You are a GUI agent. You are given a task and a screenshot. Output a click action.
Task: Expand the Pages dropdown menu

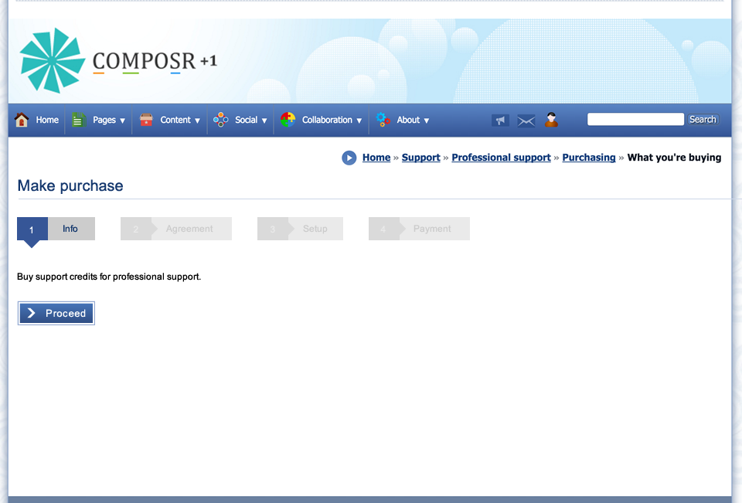[x=108, y=120]
